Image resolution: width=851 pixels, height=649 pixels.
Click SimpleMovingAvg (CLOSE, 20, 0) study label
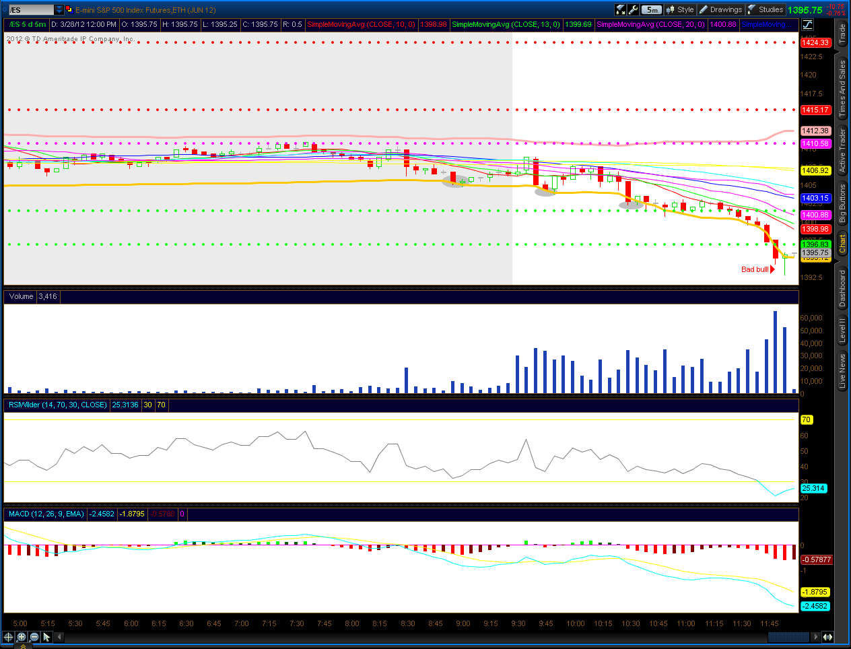pyautogui.click(x=650, y=24)
